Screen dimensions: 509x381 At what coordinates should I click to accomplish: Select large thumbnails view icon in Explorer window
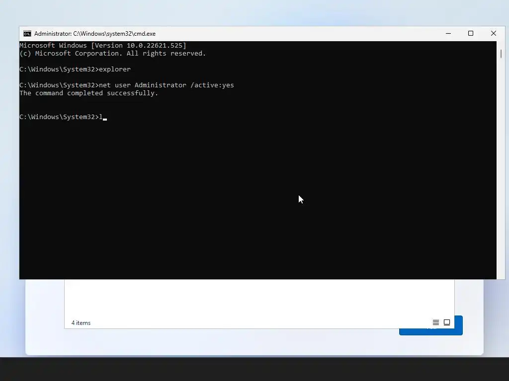(x=447, y=322)
